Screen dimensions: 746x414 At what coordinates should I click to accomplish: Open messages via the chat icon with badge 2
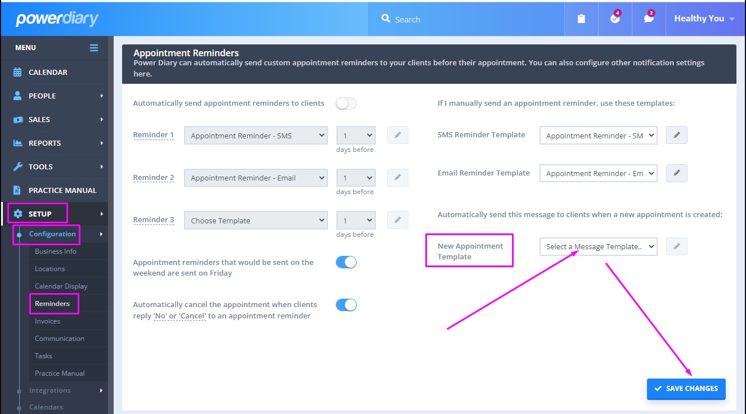[x=648, y=19]
